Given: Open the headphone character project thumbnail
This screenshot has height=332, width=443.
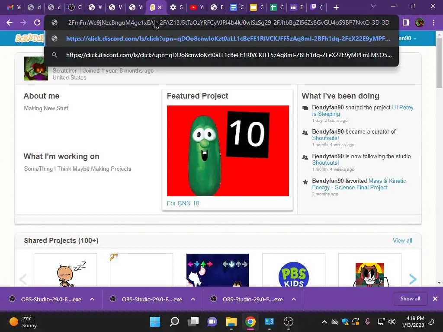Looking at the screenshot, I should point(370,270).
